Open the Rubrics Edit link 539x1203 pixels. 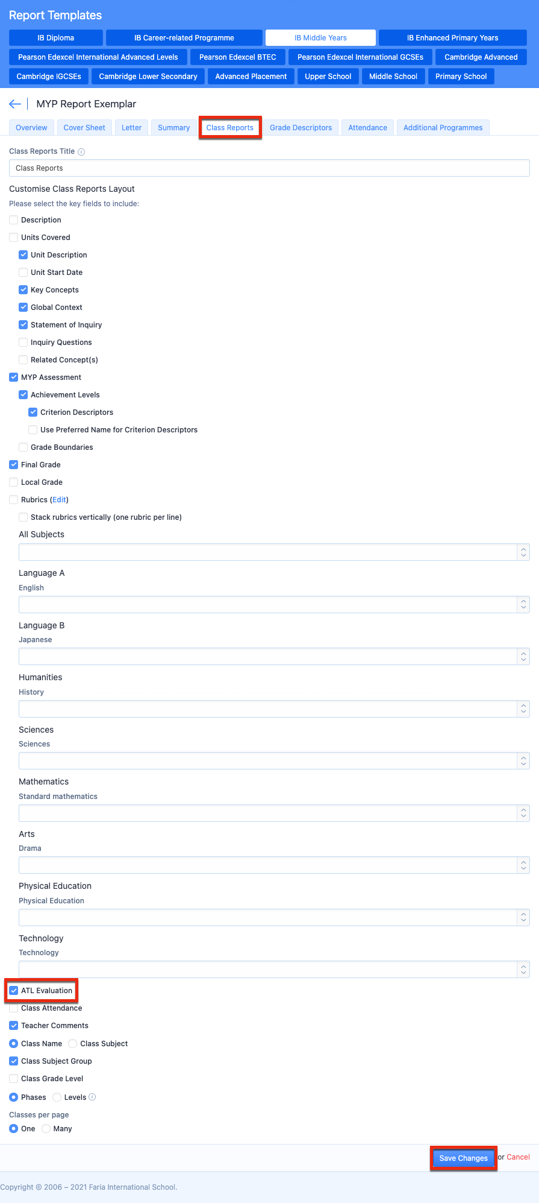coord(59,500)
